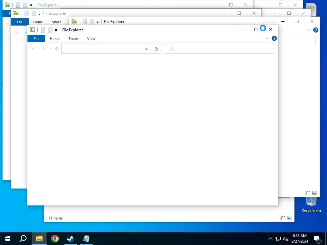
Task: Open the View ribbon tab in front window
Action: (91, 39)
